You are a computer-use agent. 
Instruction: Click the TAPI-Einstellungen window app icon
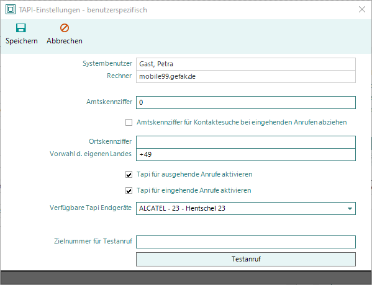pos(10,10)
